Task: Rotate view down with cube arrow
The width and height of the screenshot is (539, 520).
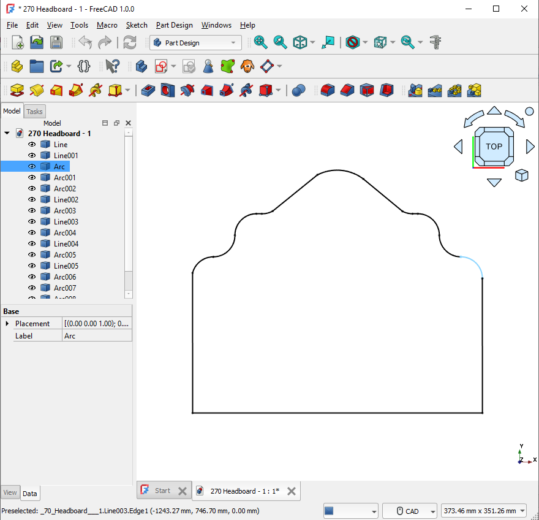Action: pyautogui.click(x=494, y=182)
